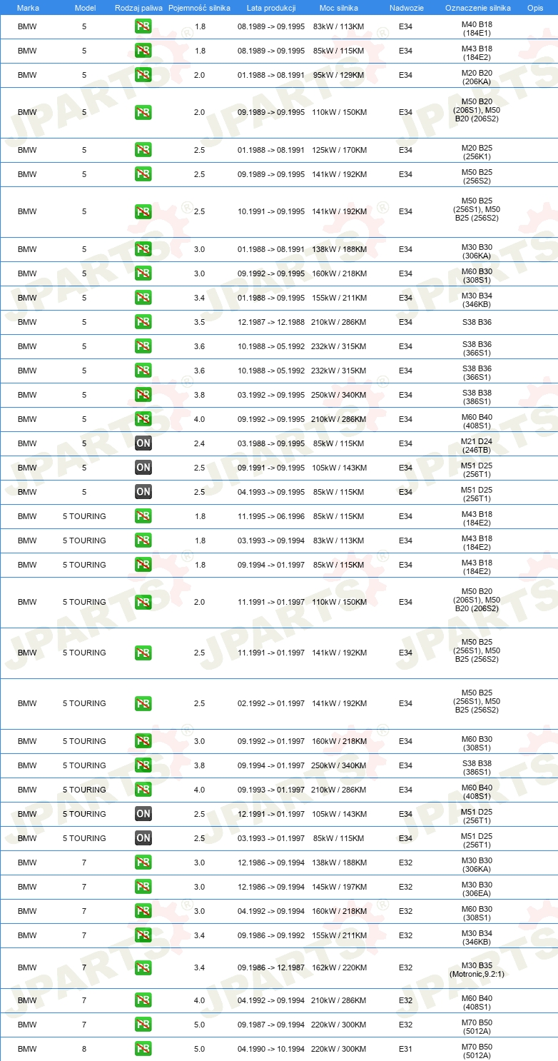Click the engine code S38 B38 (386S1) in BMW 5 row

point(477,395)
